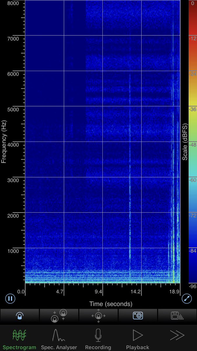This screenshot has height=351, width=197.
Task: Switch to the Spectrogram tab
Action: 19,339
